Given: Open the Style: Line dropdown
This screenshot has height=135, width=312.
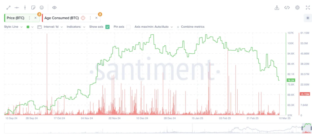Looking at the screenshot, I should (x=13, y=27).
